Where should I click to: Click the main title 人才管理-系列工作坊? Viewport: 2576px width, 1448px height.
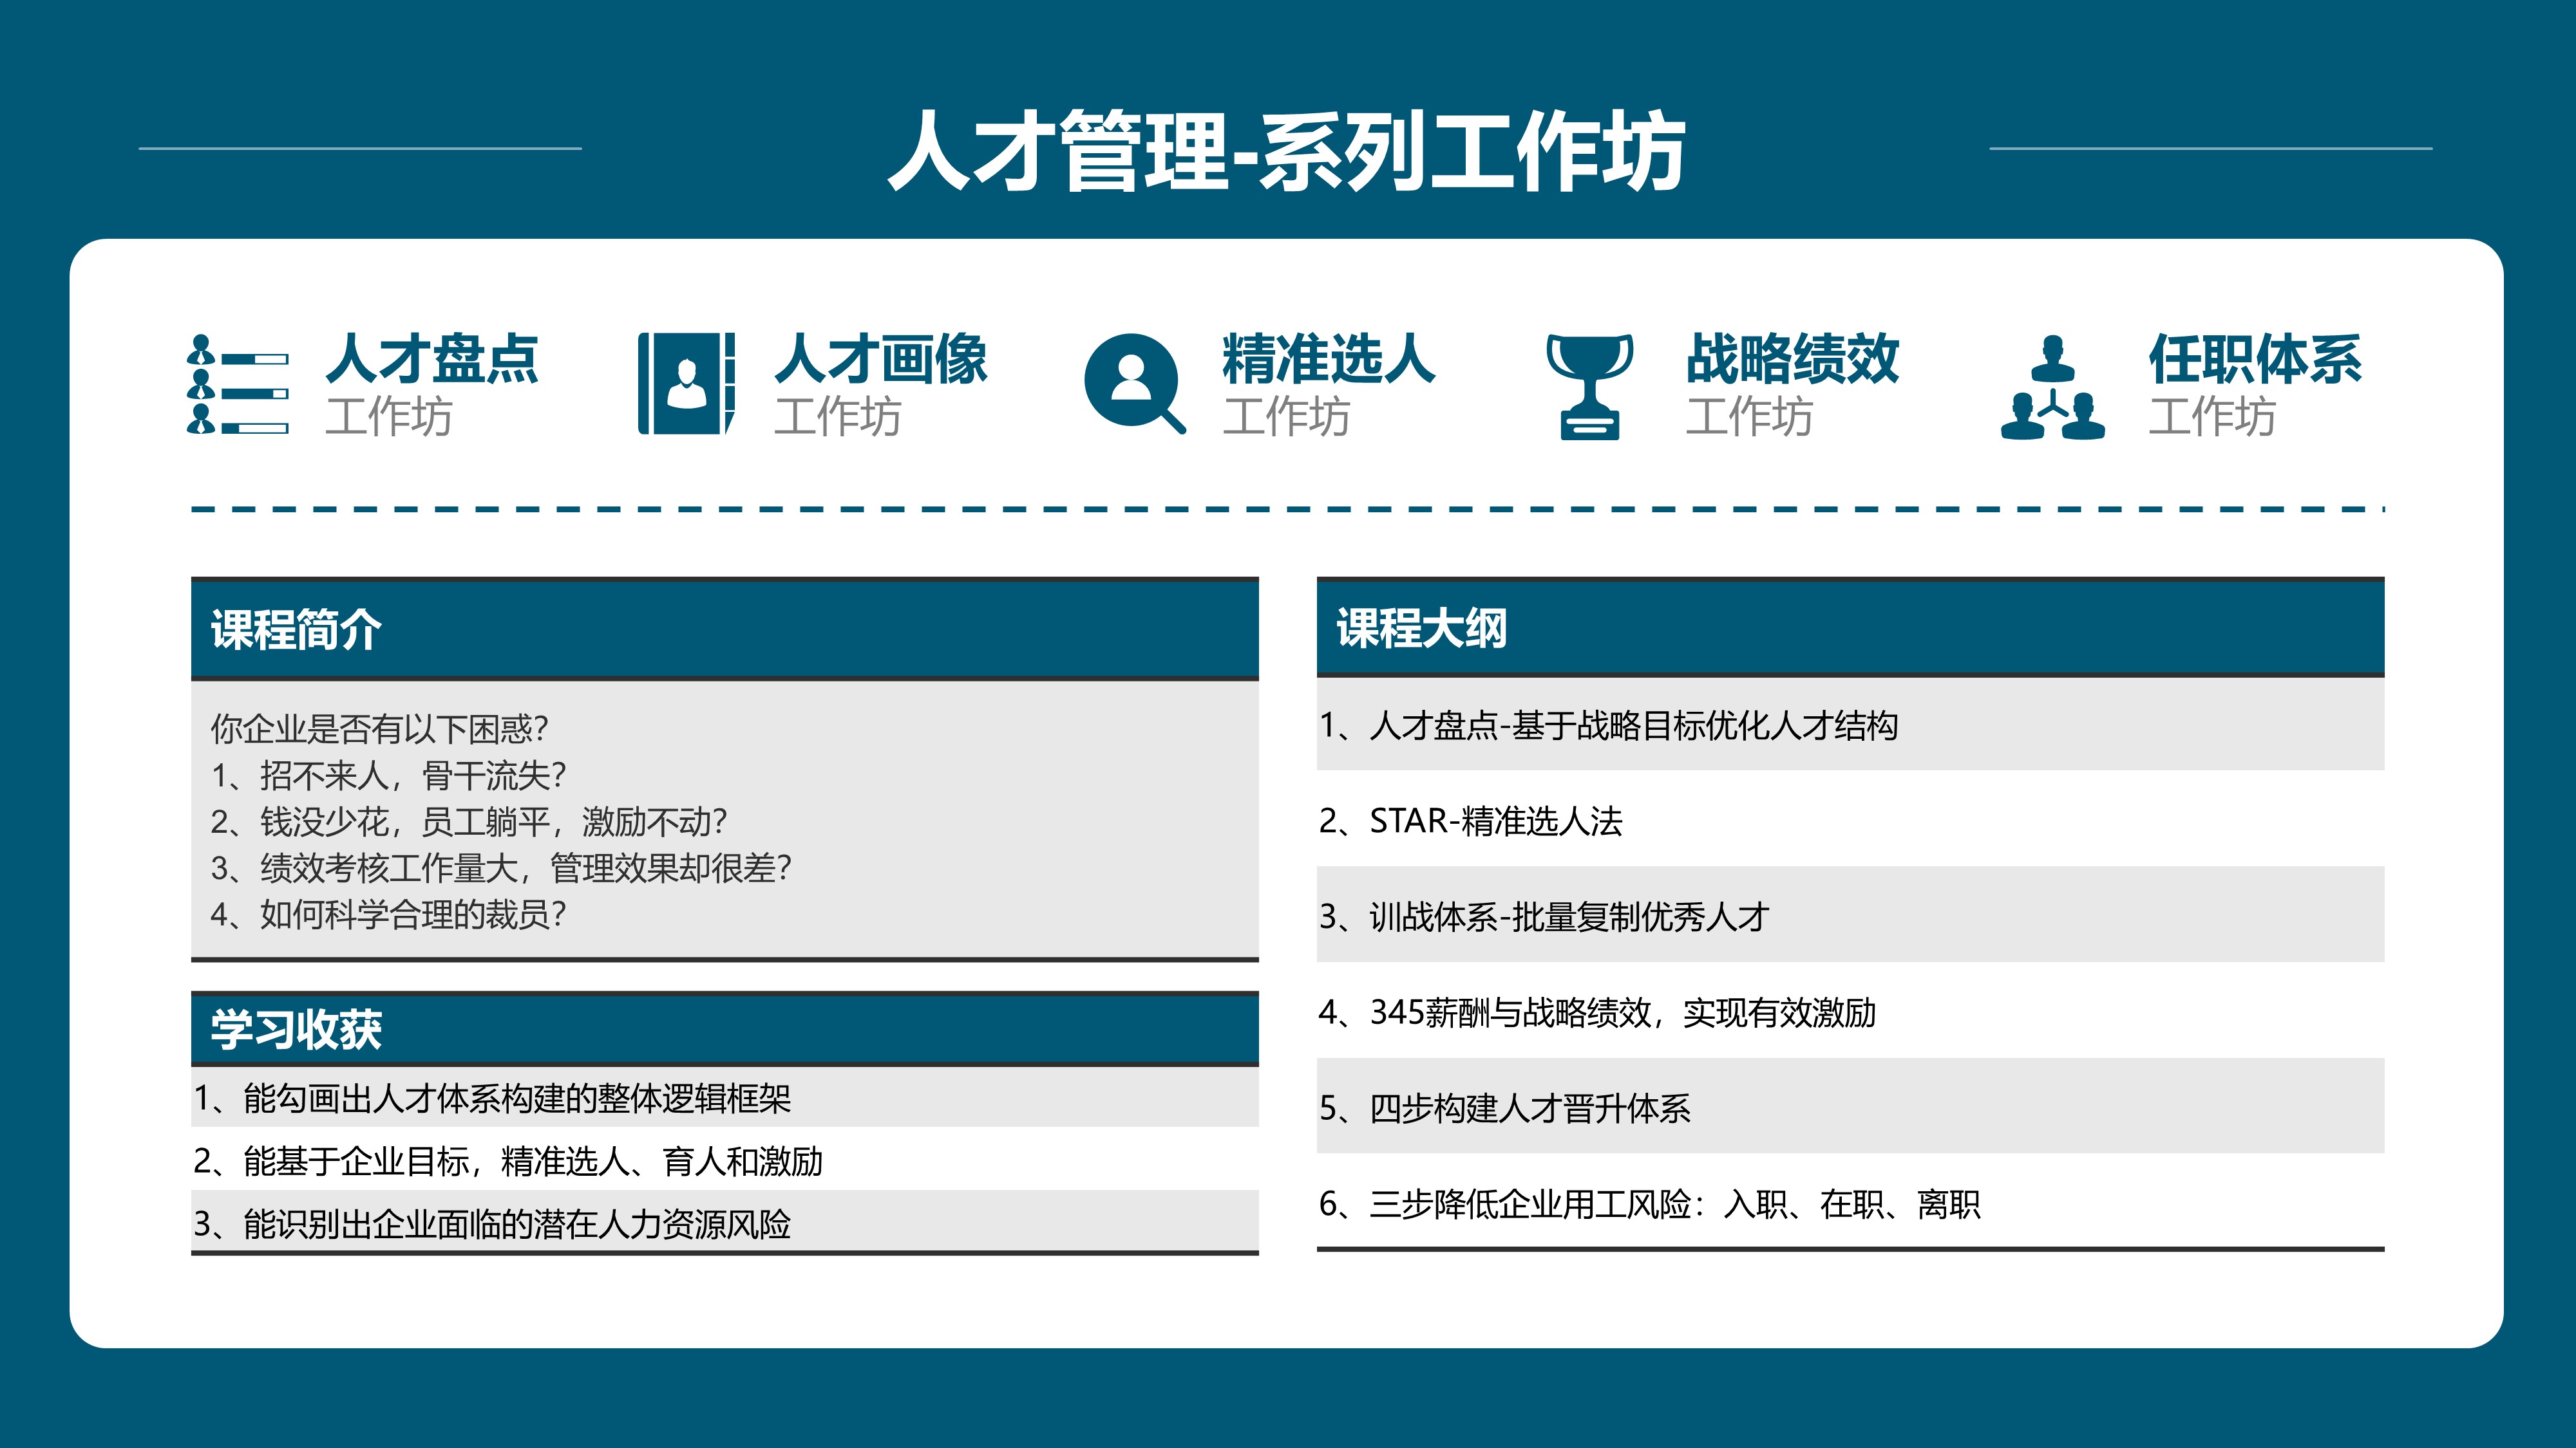pyautogui.click(x=1287, y=152)
